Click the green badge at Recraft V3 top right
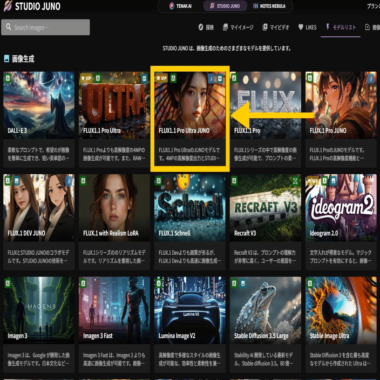 point(295,181)
